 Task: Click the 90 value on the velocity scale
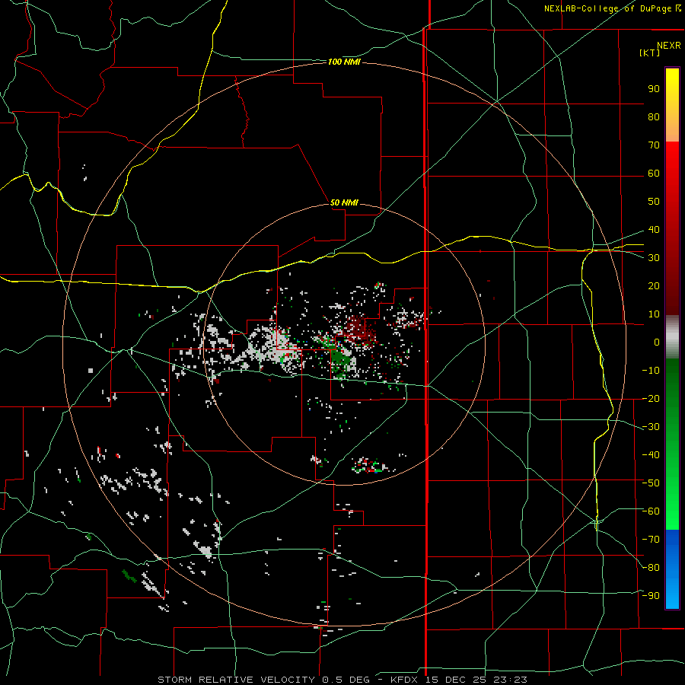(x=654, y=89)
